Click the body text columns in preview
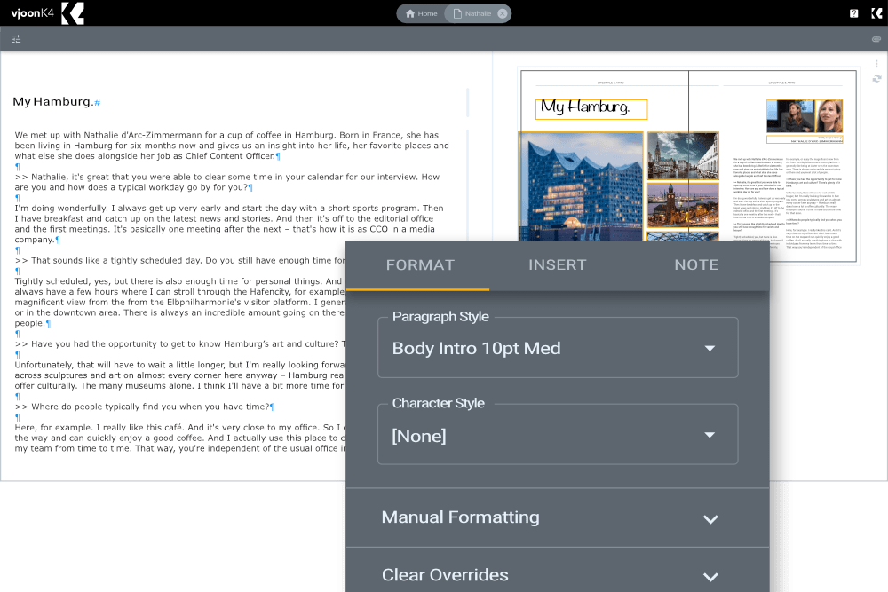This screenshot has width=888, height=592. [787, 202]
